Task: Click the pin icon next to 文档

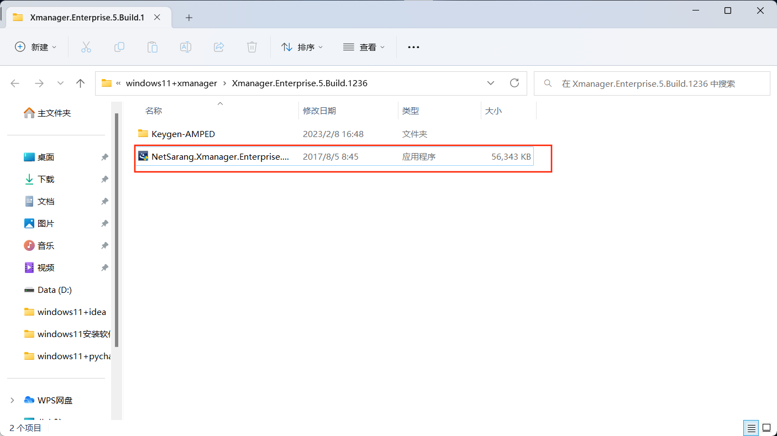Action: (104, 202)
